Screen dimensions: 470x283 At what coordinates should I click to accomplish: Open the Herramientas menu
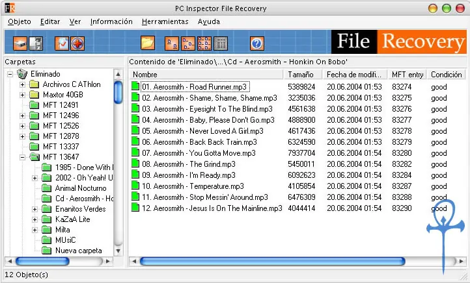tap(165, 22)
